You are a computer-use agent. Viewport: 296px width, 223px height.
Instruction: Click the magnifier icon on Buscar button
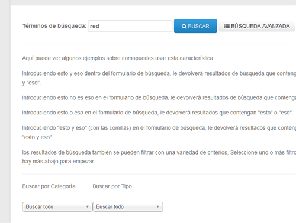tap(184, 27)
